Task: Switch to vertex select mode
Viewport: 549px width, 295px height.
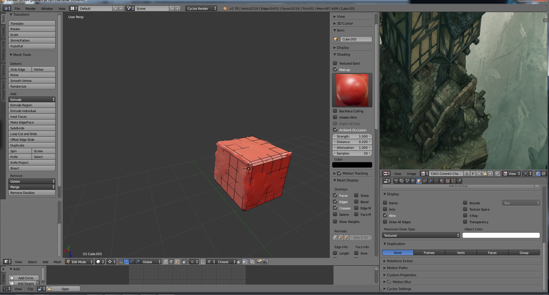Action: pyautogui.click(x=165, y=262)
